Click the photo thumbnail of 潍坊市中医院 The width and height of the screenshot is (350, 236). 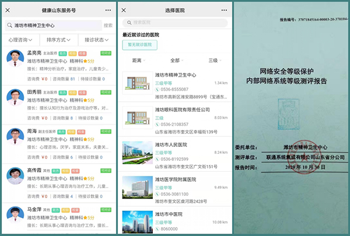(x=138, y=222)
